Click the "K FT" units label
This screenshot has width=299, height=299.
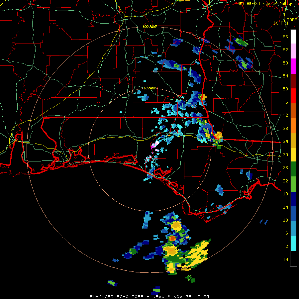(x=281, y=23)
